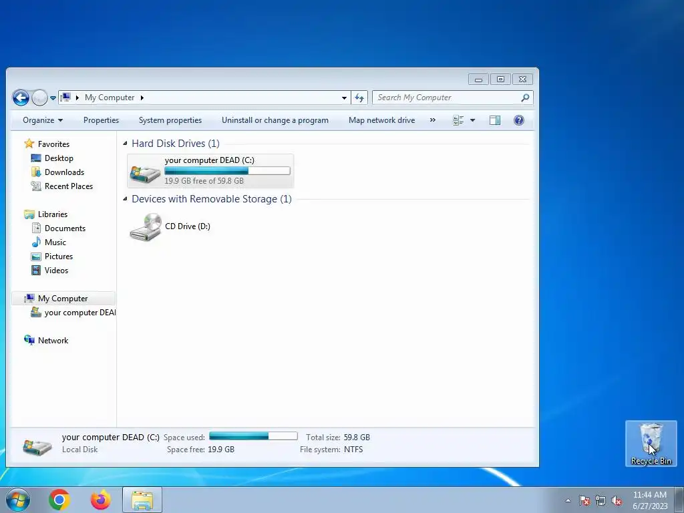
Task: Click the muted volume tray icon
Action: coord(617,500)
